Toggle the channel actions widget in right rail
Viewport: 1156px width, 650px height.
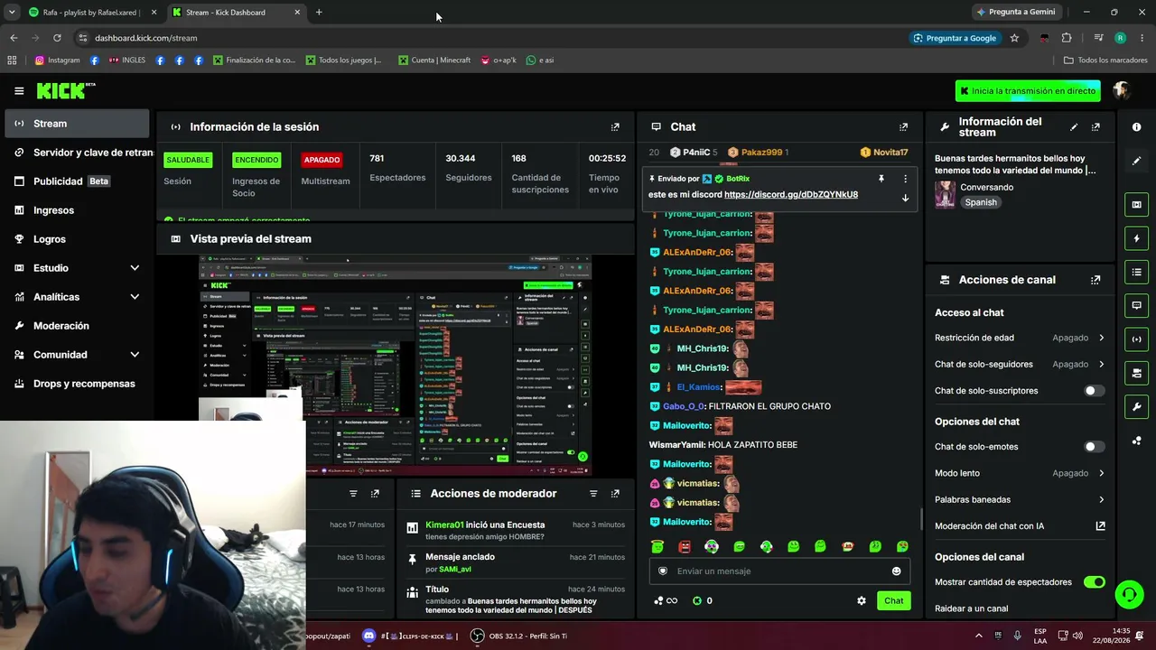click(1136, 373)
